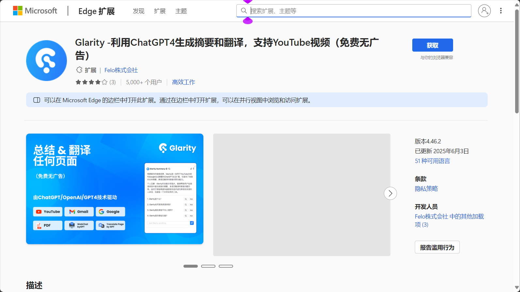Focus the 搜索扩展、主题等 search field
520x292 pixels.
pyautogui.click(x=354, y=11)
